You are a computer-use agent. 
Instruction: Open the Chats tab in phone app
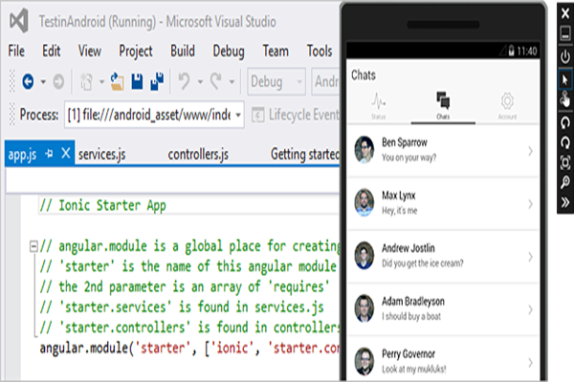443,106
